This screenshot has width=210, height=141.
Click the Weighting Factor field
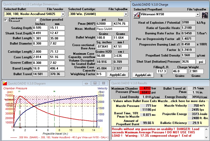101,74
